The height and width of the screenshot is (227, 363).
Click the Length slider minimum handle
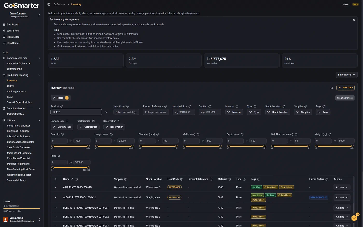pyautogui.click(x=97, y=146)
